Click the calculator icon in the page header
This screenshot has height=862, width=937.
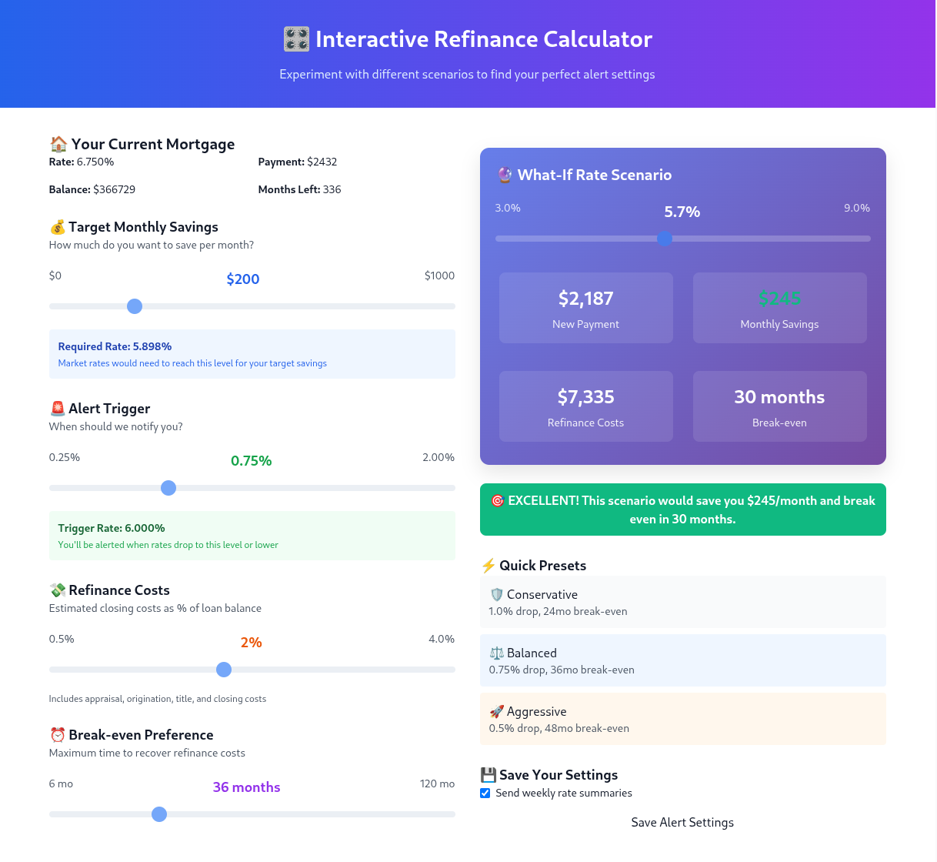coord(295,38)
